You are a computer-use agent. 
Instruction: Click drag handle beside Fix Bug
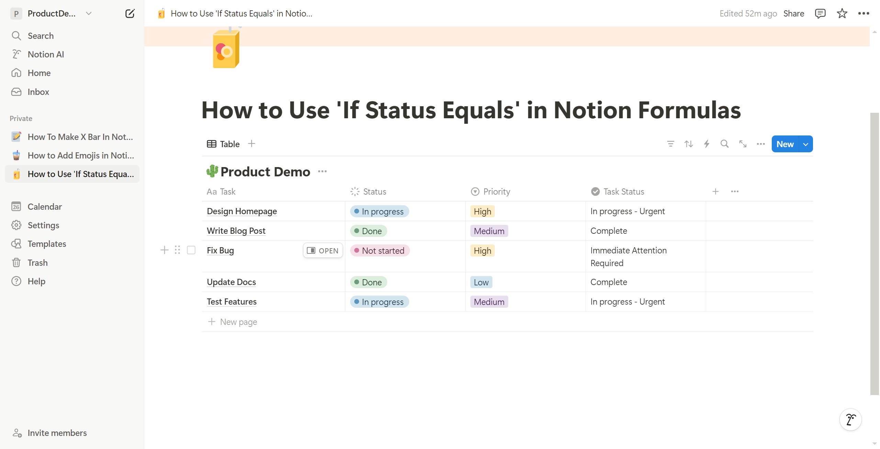177,250
